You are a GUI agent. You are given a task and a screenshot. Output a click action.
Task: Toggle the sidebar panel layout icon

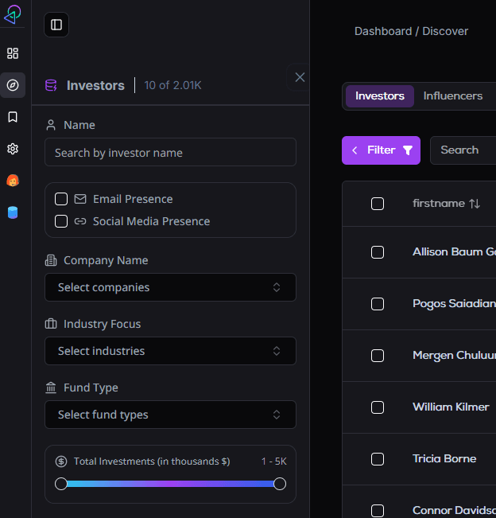pyautogui.click(x=56, y=25)
